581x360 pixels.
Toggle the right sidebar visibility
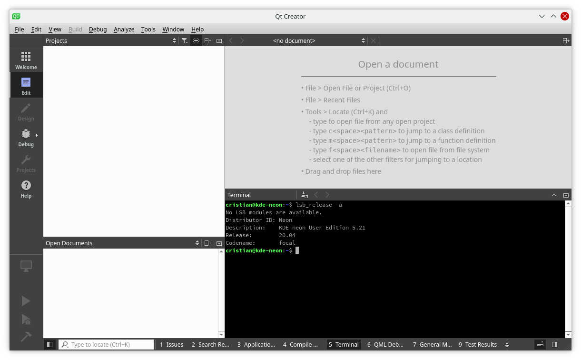(x=554, y=344)
